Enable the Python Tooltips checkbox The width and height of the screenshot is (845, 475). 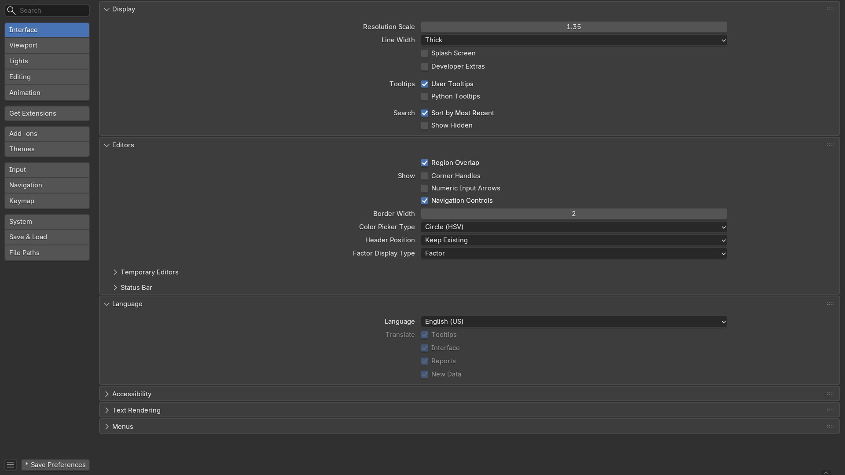pos(425,96)
